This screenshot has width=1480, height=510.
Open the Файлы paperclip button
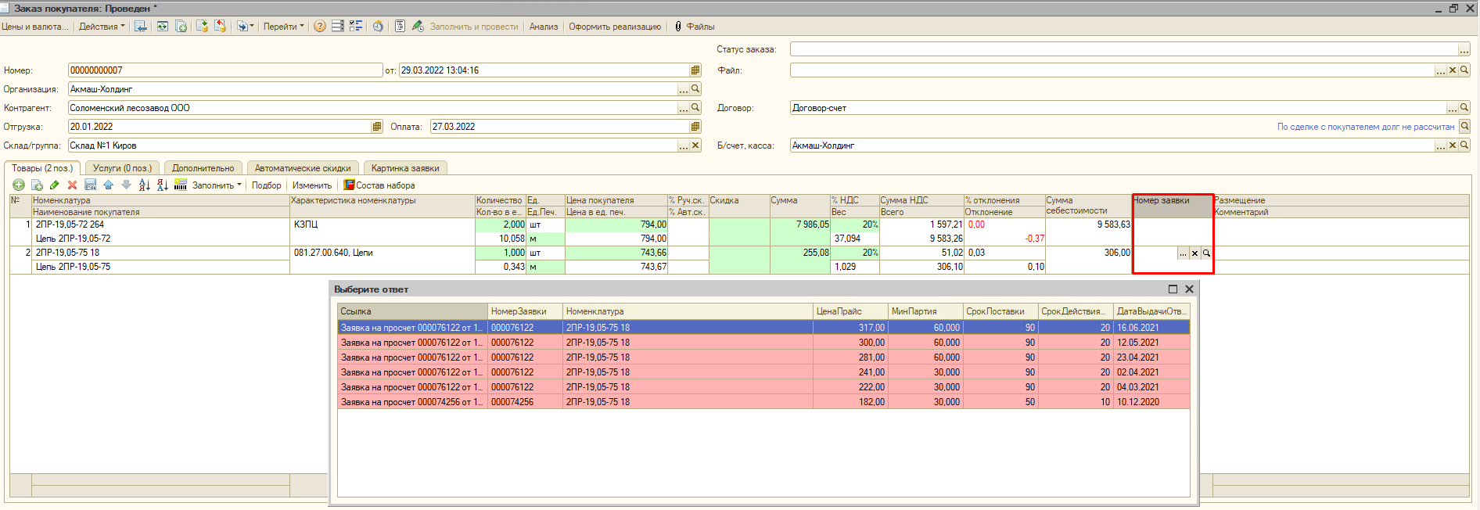pos(694,26)
